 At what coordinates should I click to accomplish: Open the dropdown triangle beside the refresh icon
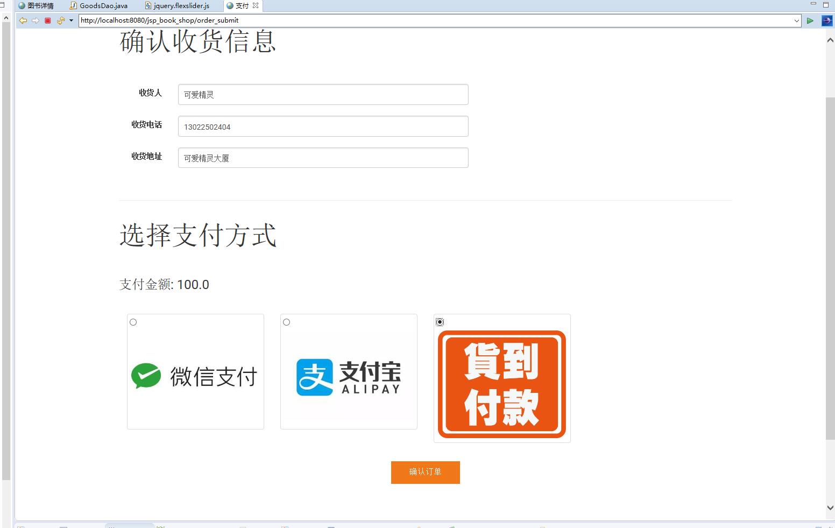(70, 20)
